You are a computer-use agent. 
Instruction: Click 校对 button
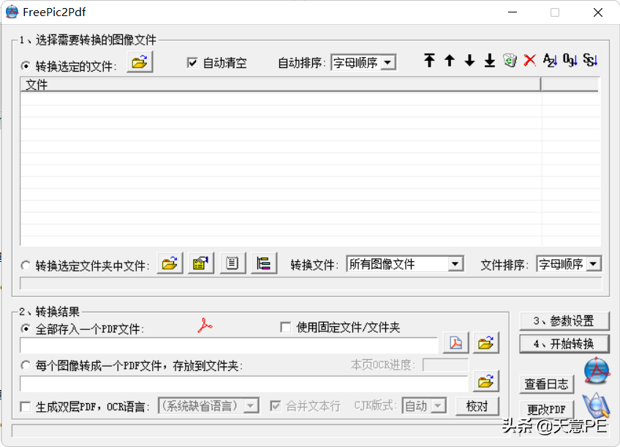point(477,406)
